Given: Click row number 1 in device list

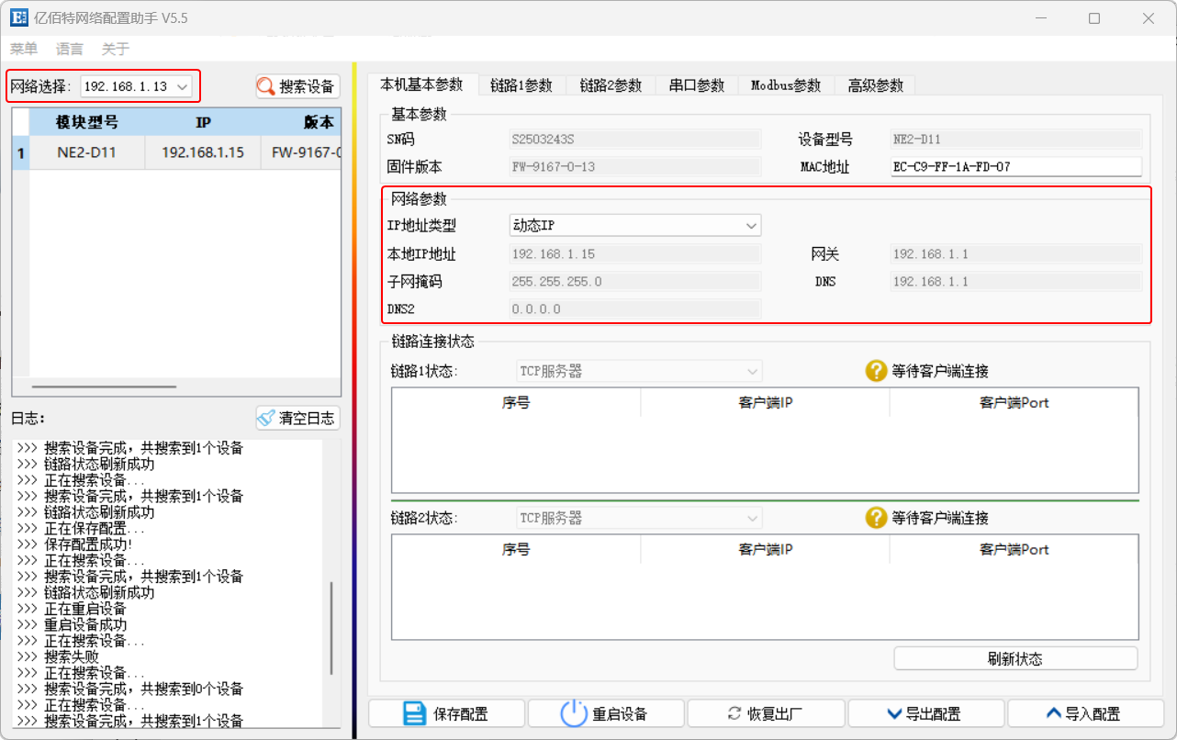Looking at the screenshot, I should 21,152.
